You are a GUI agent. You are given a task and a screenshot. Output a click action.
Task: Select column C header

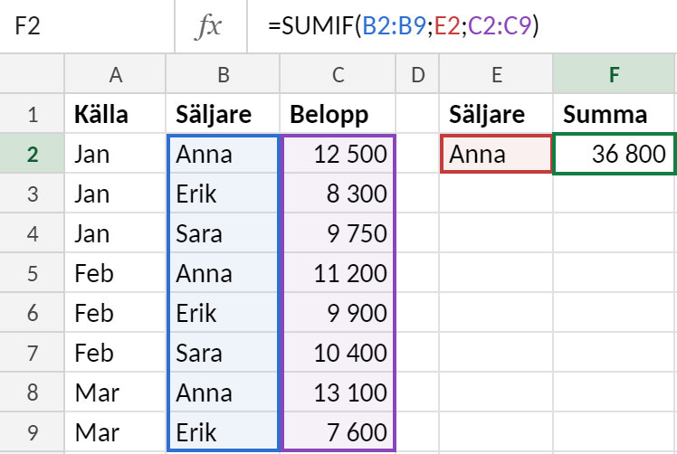338,74
